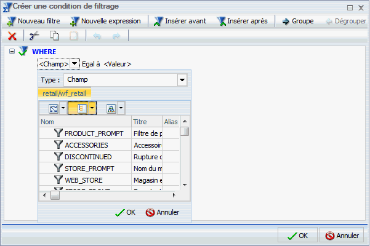Sort by the Nom column header
Viewport: 370px width, 246px height.
[85, 122]
